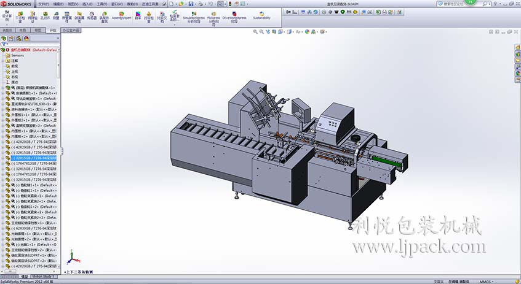Expand the Sensors tree folder

point(17,55)
